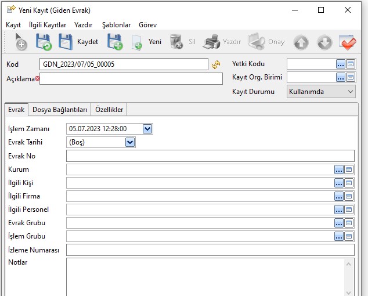Click the down arrow navigation icon

[x=324, y=42]
